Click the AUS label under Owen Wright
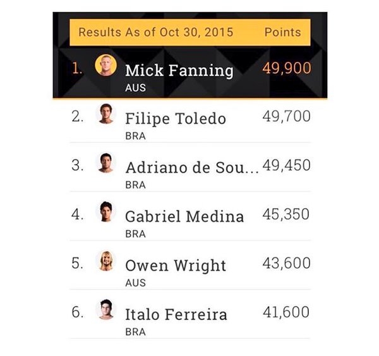379x356 pixels. point(135,283)
